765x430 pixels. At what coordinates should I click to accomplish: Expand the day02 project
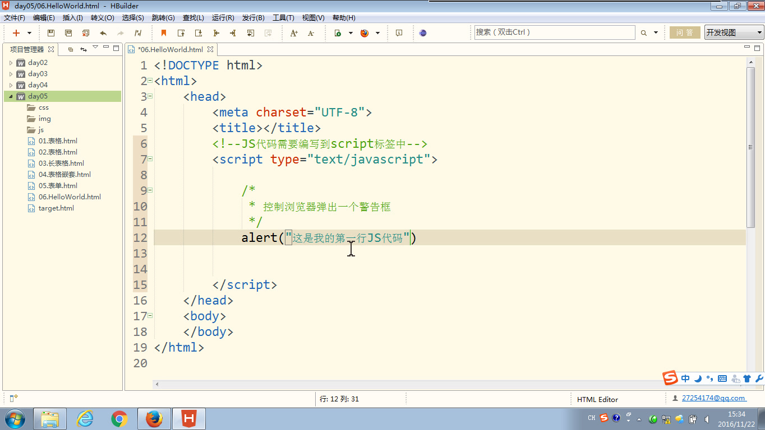tap(11, 63)
